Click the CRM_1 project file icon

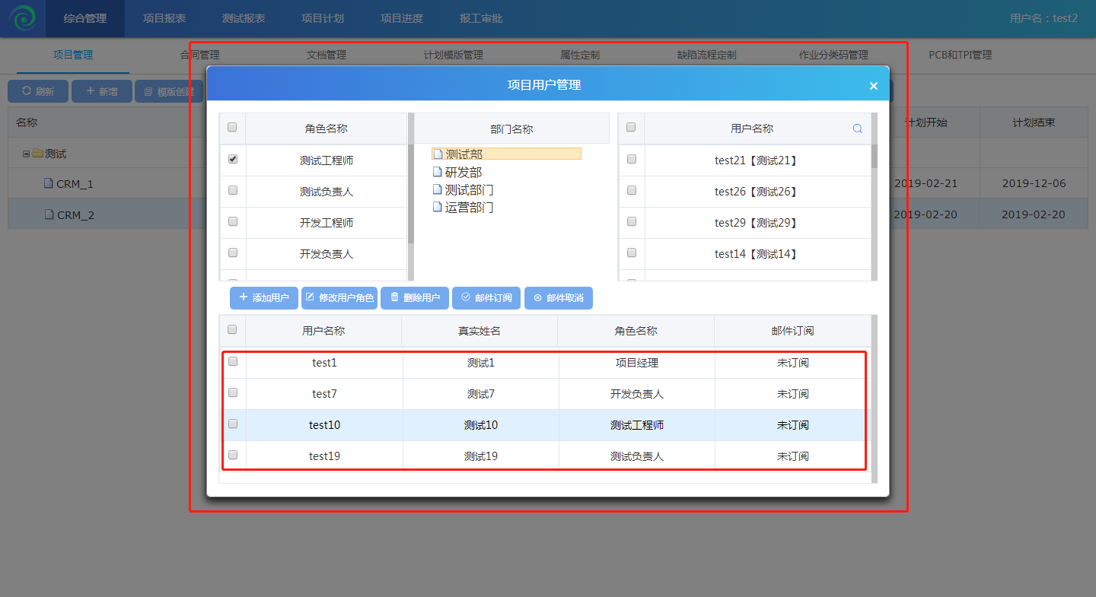tap(49, 184)
